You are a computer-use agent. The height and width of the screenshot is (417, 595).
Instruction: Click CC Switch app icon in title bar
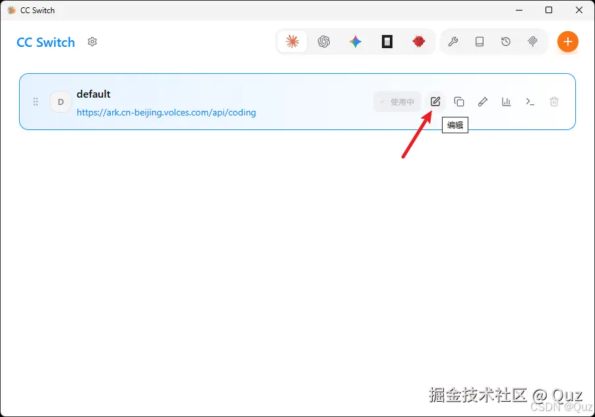click(x=11, y=11)
